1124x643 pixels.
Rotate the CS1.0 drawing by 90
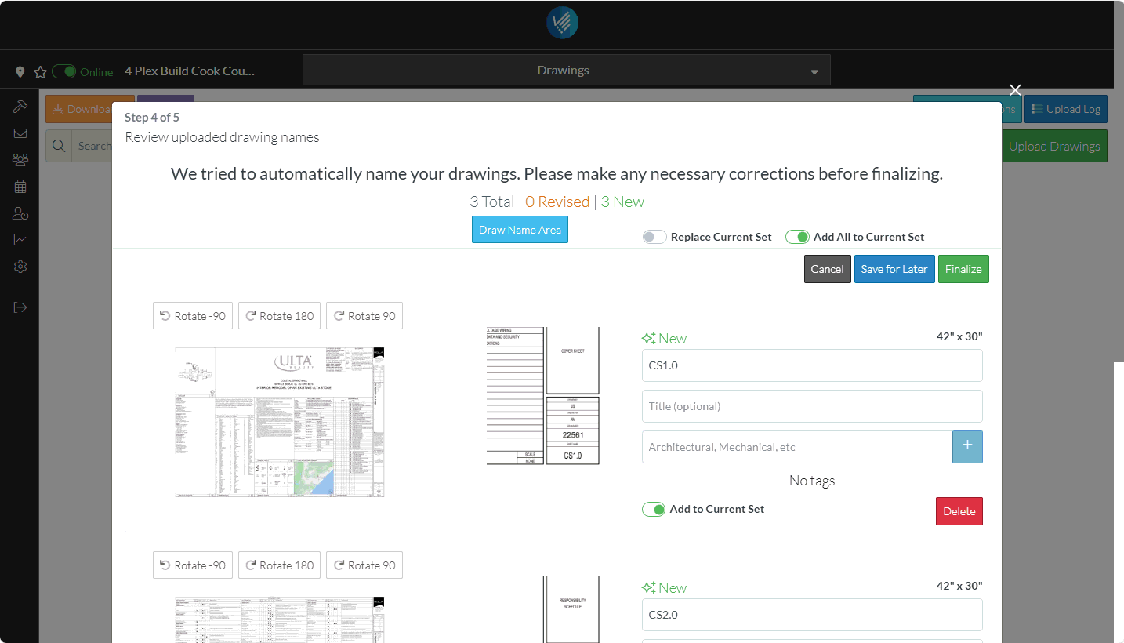[x=364, y=316]
